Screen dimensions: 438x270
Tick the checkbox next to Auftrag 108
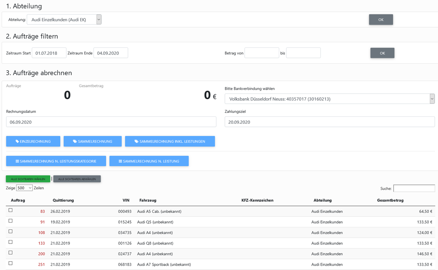coord(11,231)
